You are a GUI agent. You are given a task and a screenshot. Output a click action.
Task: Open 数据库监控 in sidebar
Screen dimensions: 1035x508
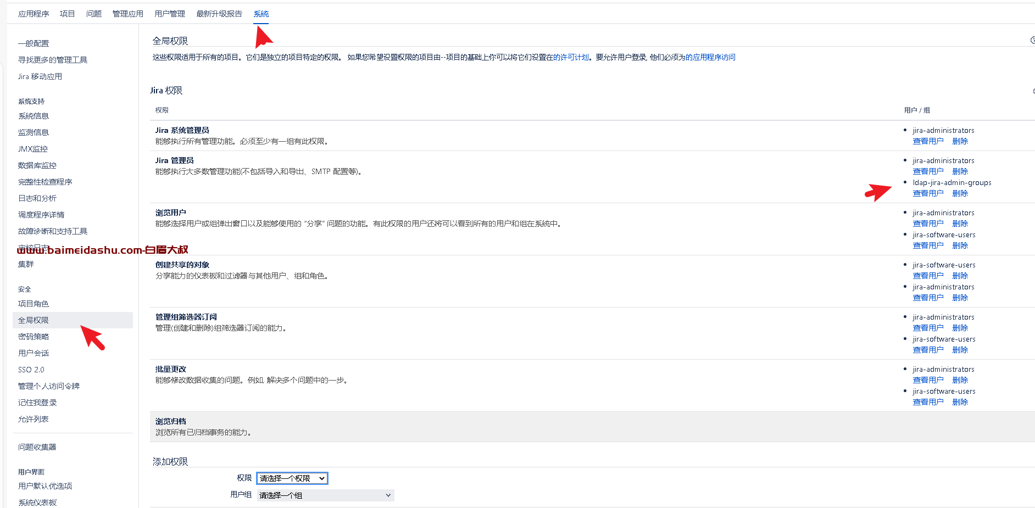pos(37,165)
